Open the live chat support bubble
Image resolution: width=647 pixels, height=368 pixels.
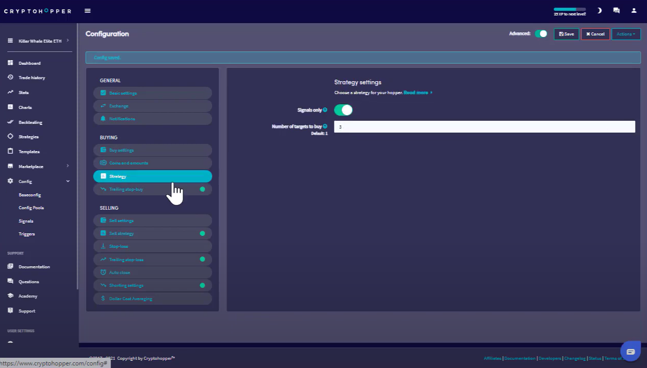pyautogui.click(x=631, y=352)
